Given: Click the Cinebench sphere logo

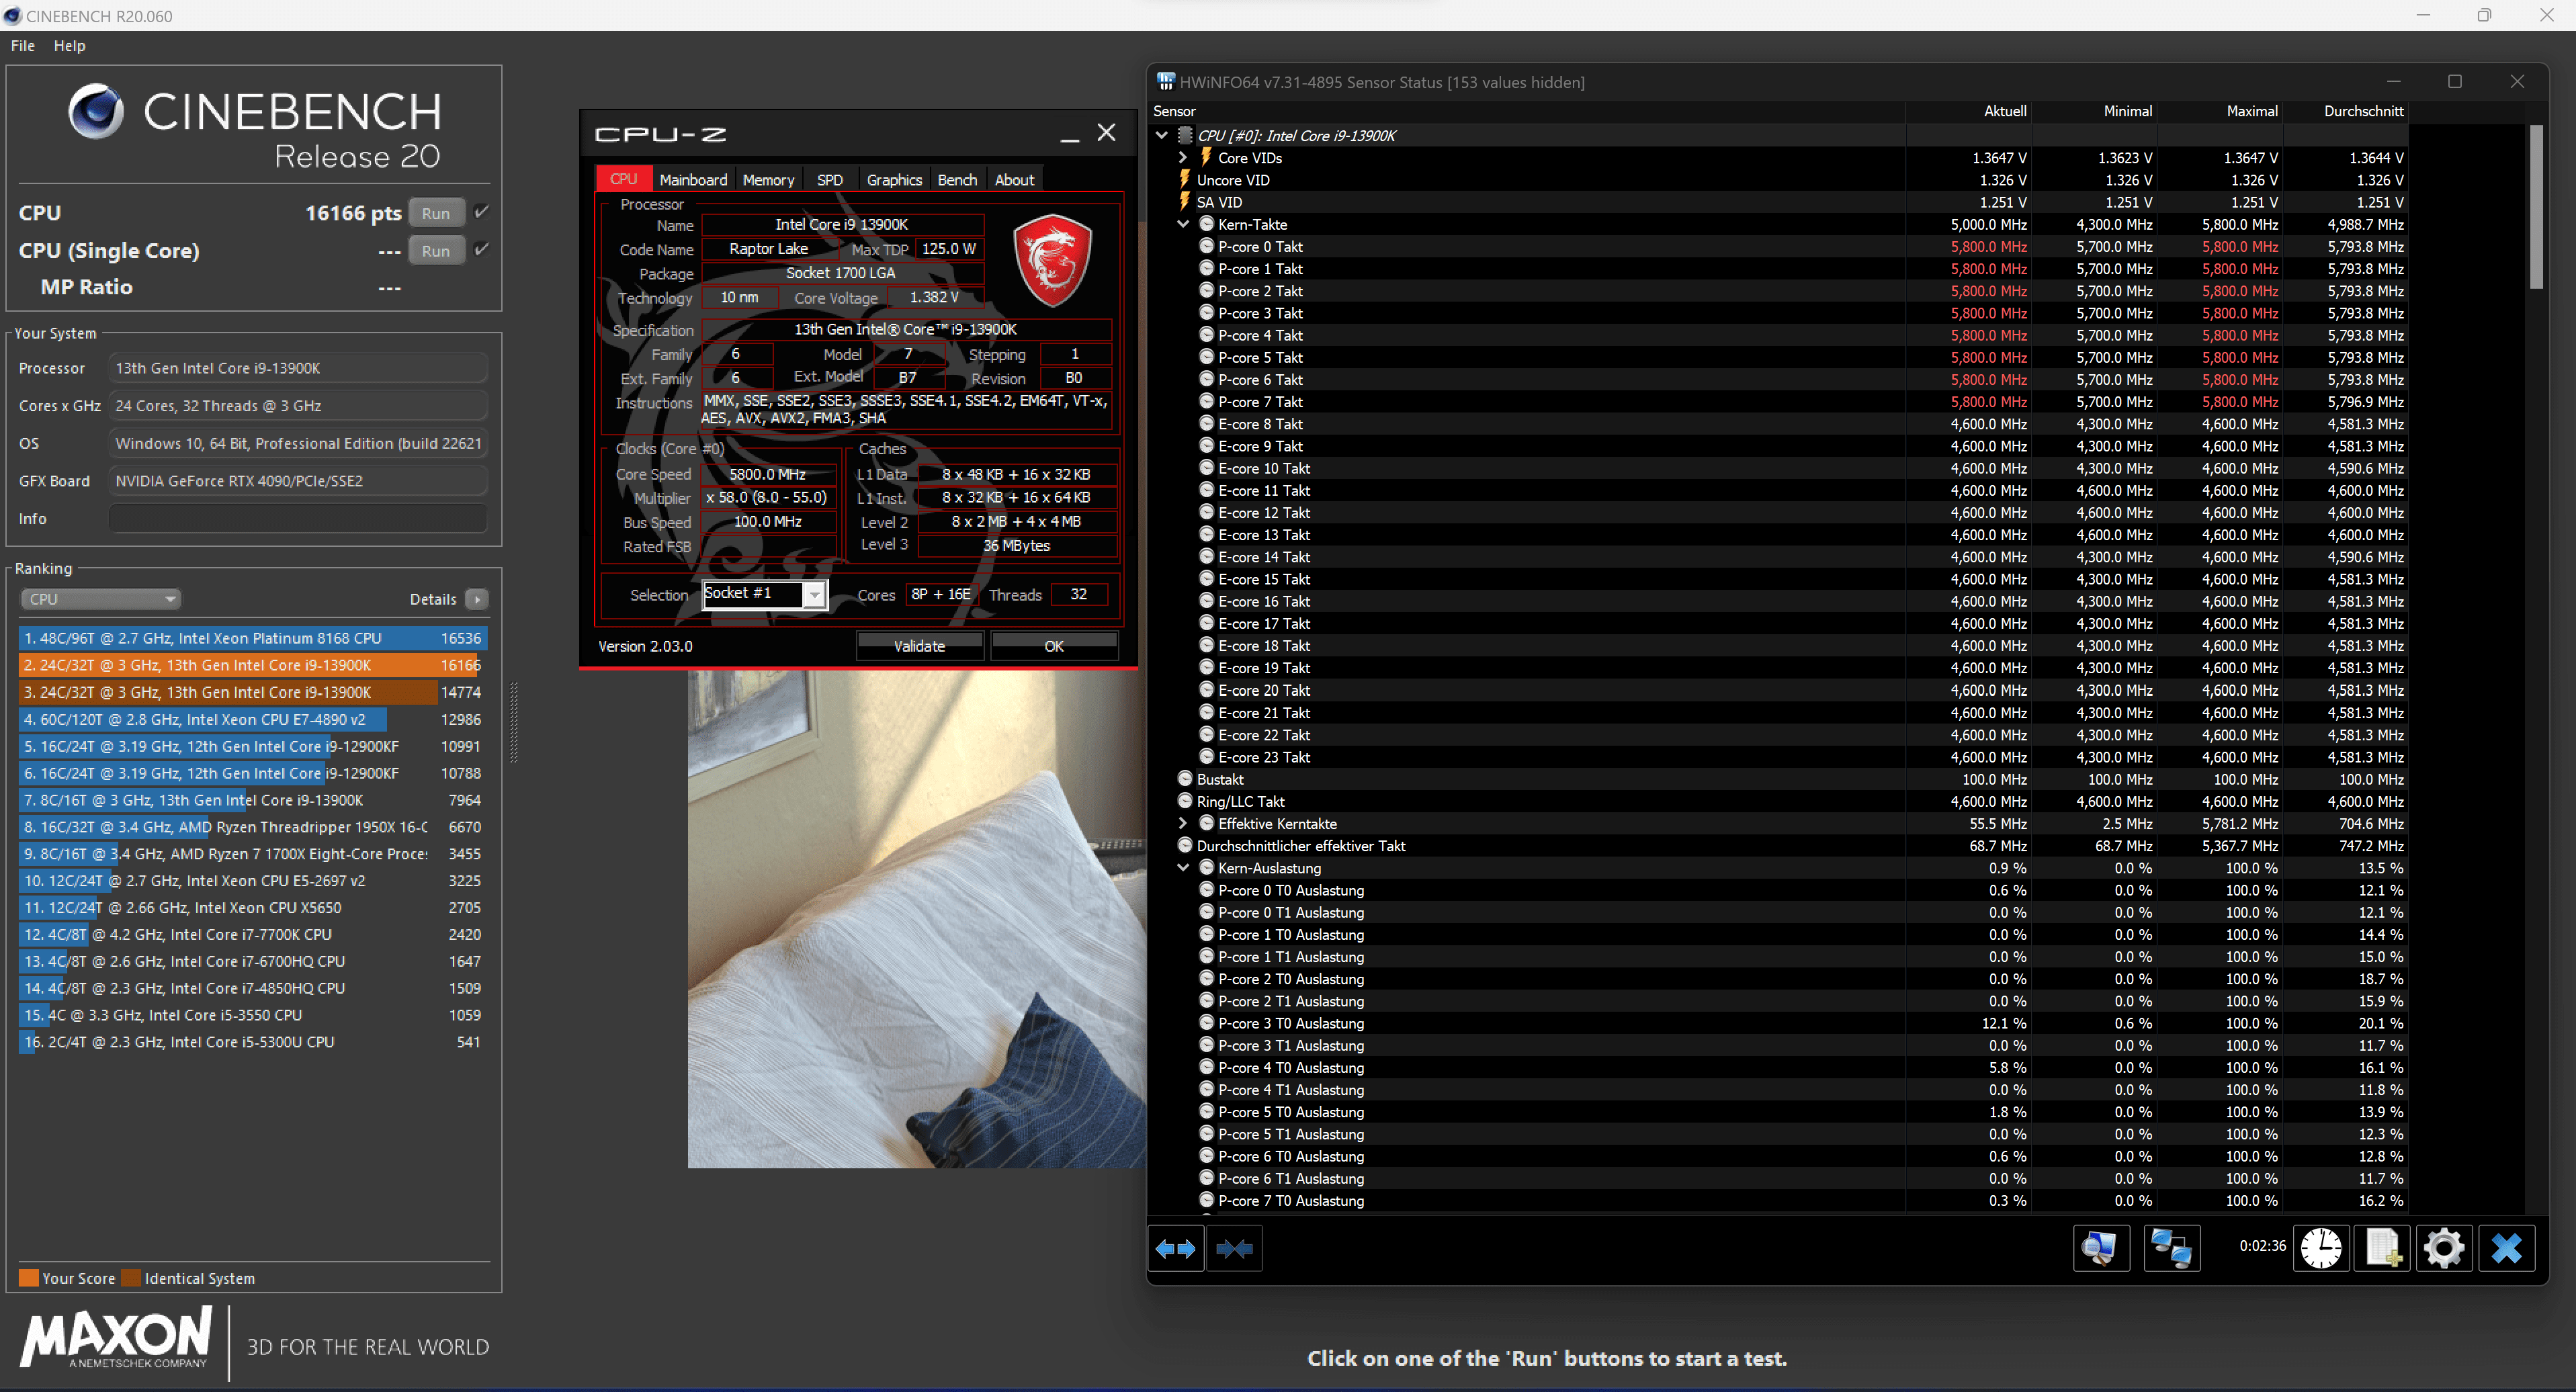Looking at the screenshot, I should [x=96, y=111].
